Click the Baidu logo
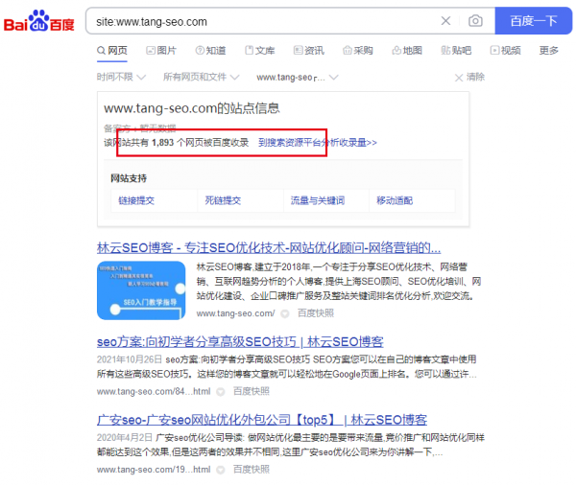The image size is (576, 485). click(x=39, y=21)
